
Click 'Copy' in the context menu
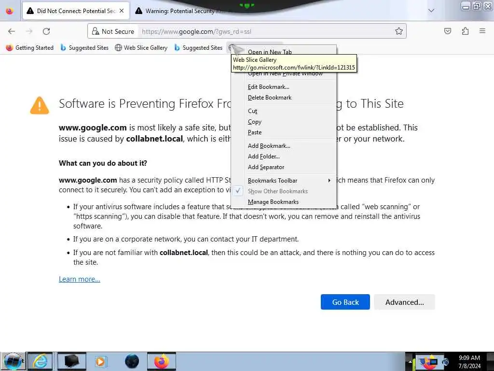click(x=255, y=122)
